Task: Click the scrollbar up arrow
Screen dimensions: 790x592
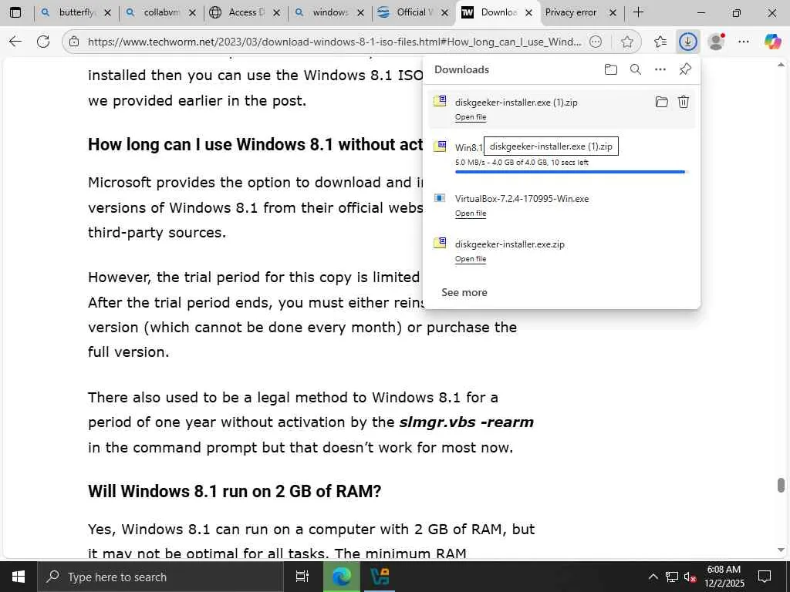Action: [x=781, y=65]
